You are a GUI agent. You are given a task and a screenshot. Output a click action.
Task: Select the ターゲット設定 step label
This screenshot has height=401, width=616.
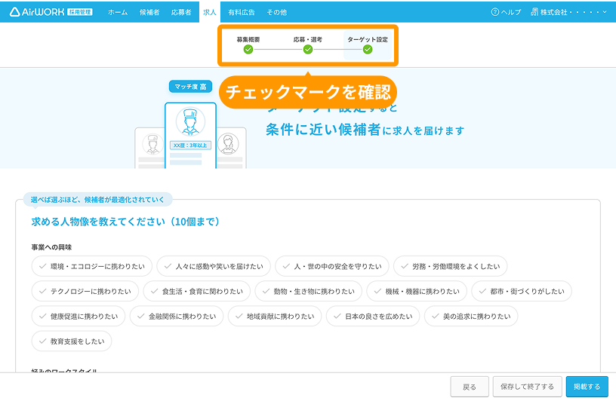[x=368, y=40]
